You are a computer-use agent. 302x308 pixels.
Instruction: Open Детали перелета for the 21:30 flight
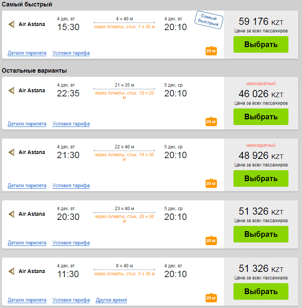point(27,185)
